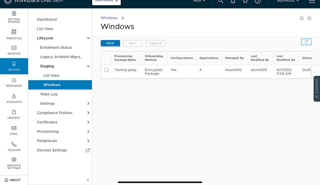Viewport: 320px width, 185px height.
Task: Open saved pages star in header
Action: [245, 1]
